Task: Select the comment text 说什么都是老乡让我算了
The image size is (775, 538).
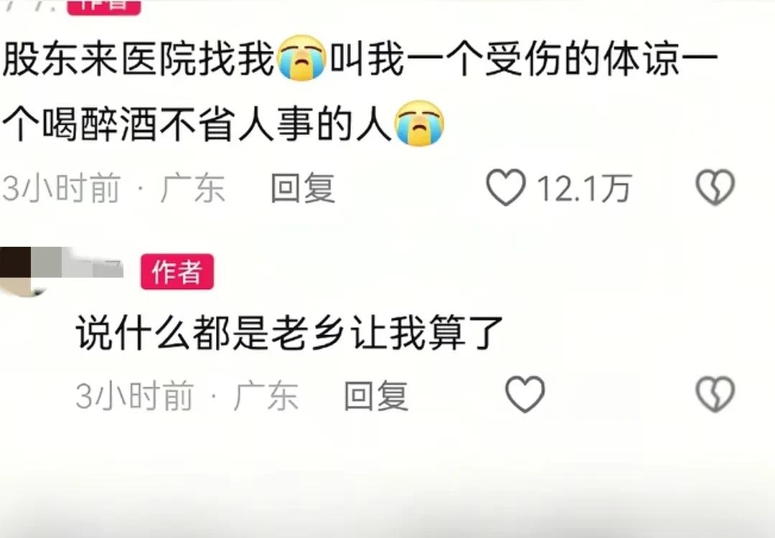Action: coord(289,333)
